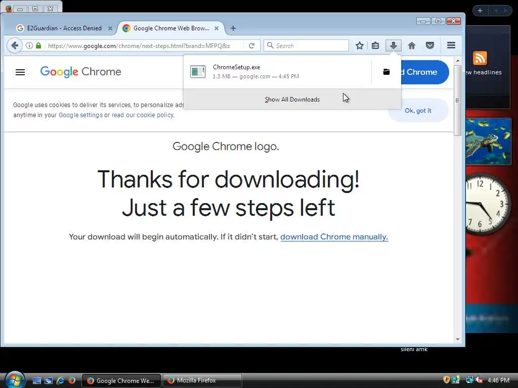The height and width of the screenshot is (388, 518).
Task: Click the security shield tray icon
Action: [x=446, y=380]
